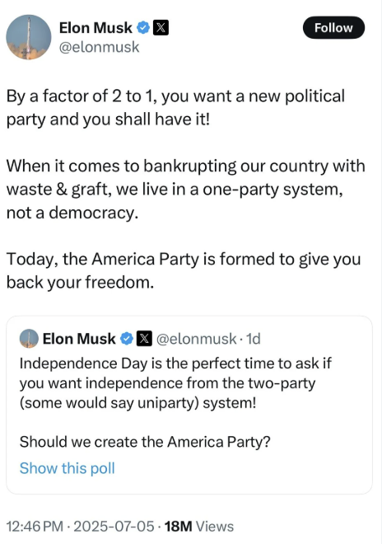
Task: Click the verified checkmark in the quoted post
Action: (127, 339)
